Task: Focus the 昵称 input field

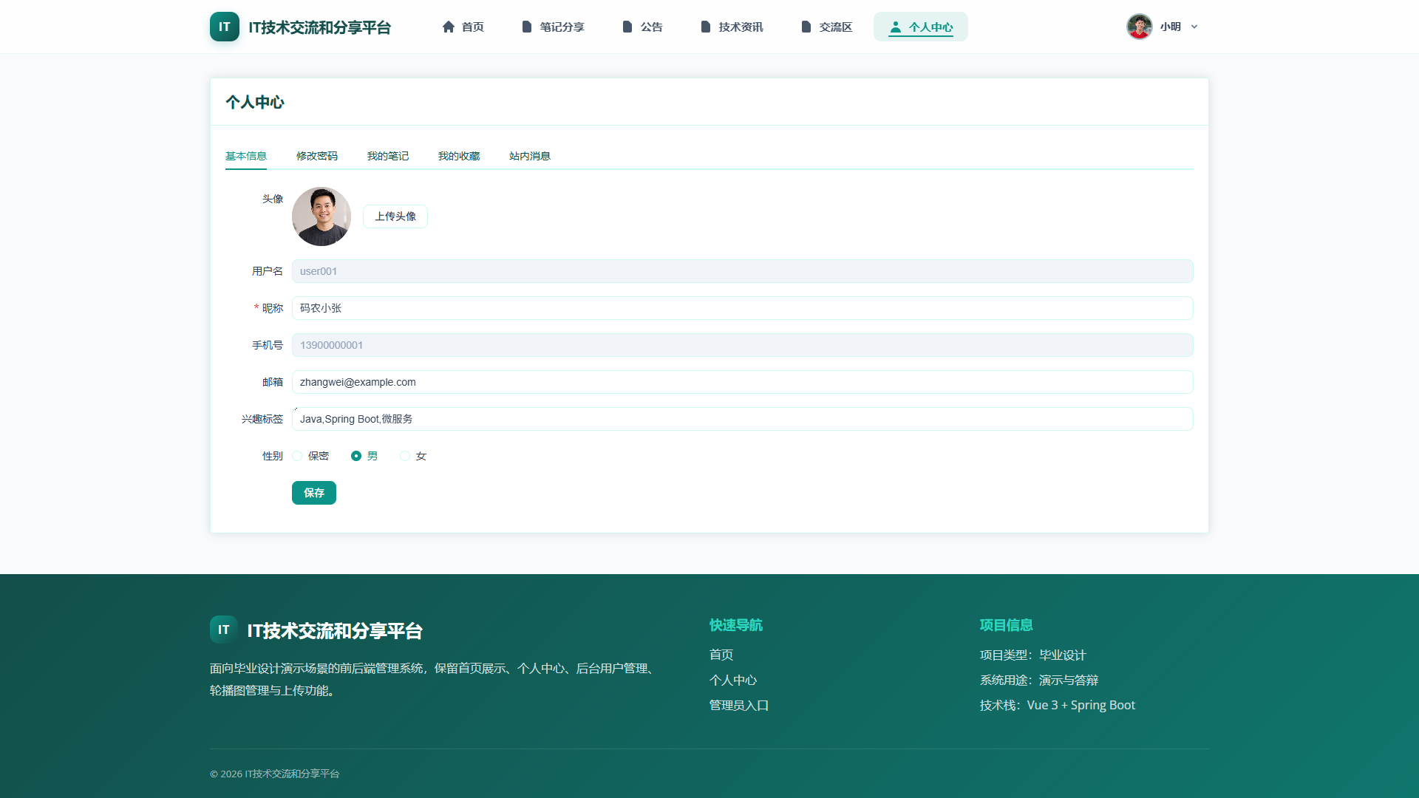Action: [743, 308]
